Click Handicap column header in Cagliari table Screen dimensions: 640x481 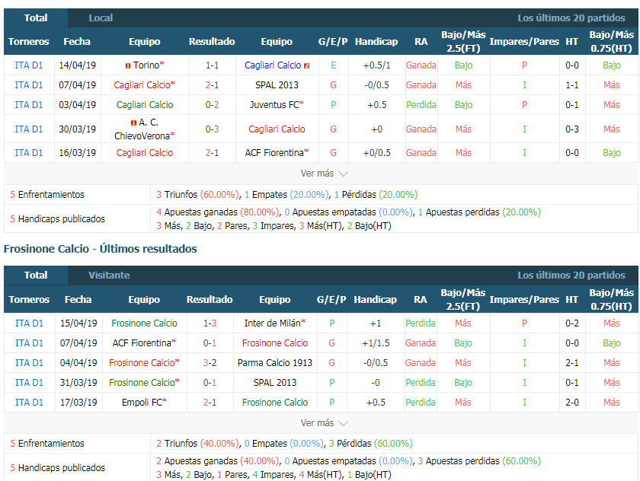376,42
